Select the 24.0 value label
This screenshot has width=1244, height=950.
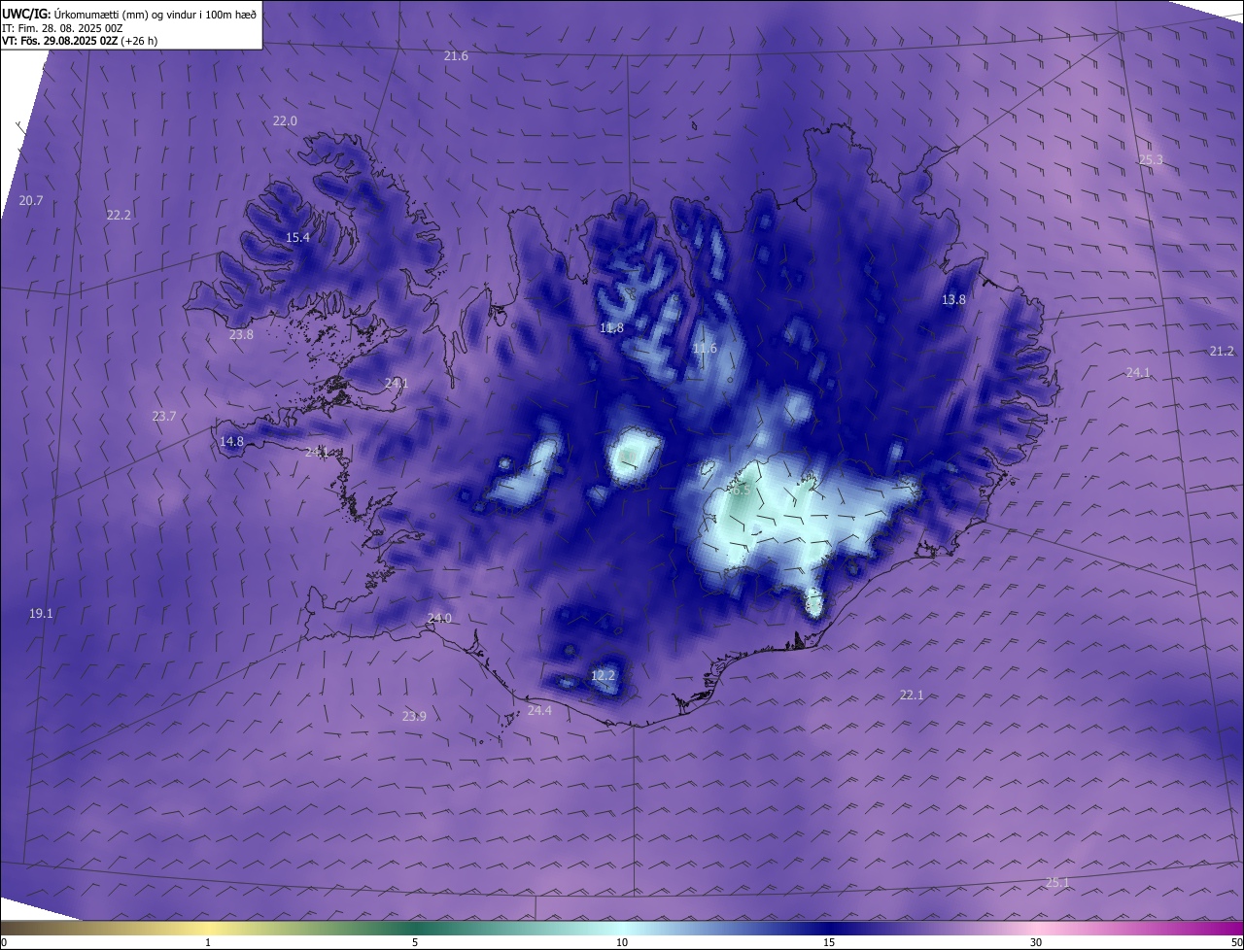click(x=439, y=619)
